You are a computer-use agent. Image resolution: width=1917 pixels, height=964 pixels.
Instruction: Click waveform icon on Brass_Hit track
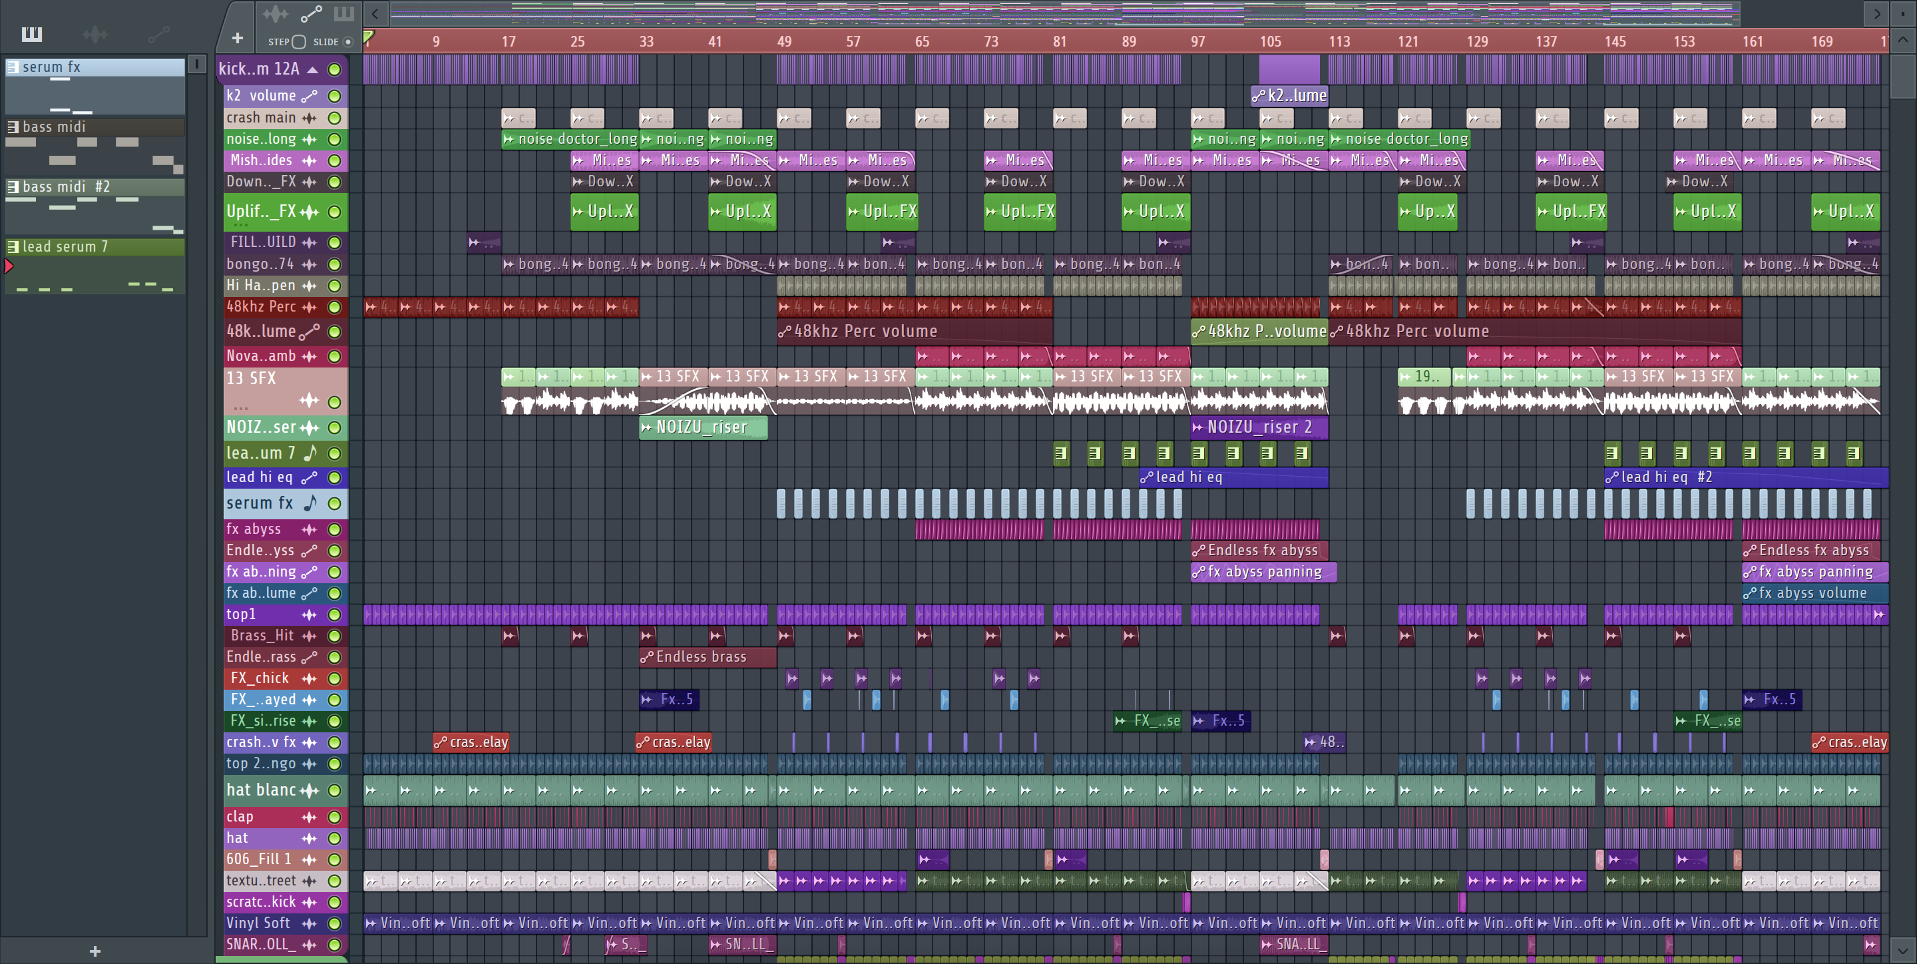click(310, 636)
